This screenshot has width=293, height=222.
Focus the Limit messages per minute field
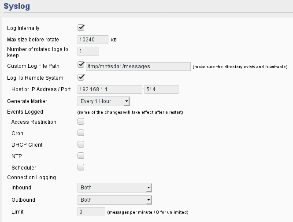[x=91, y=212]
